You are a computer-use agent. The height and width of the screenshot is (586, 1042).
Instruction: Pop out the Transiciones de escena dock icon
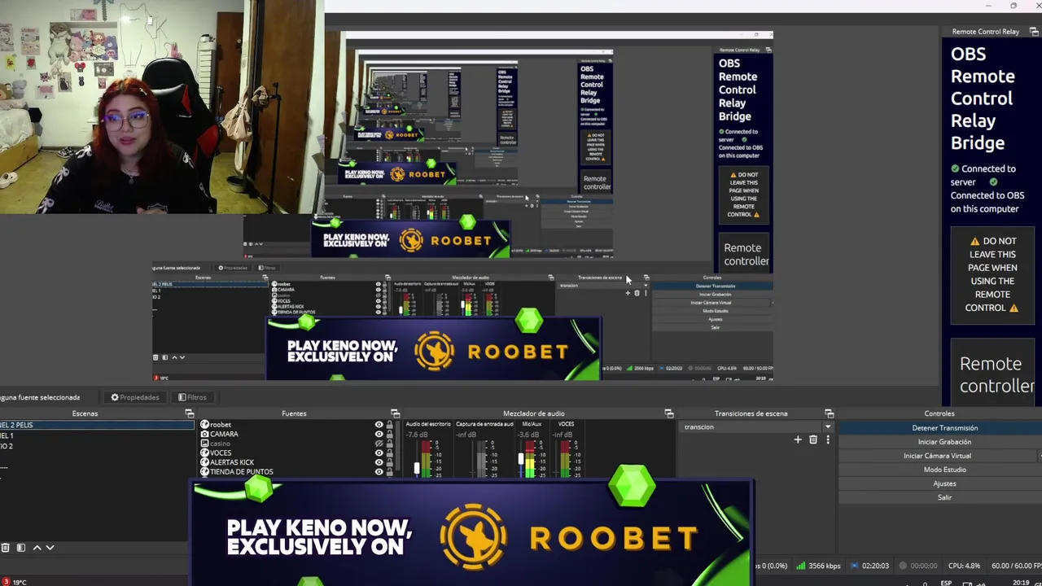click(x=829, y=413)
